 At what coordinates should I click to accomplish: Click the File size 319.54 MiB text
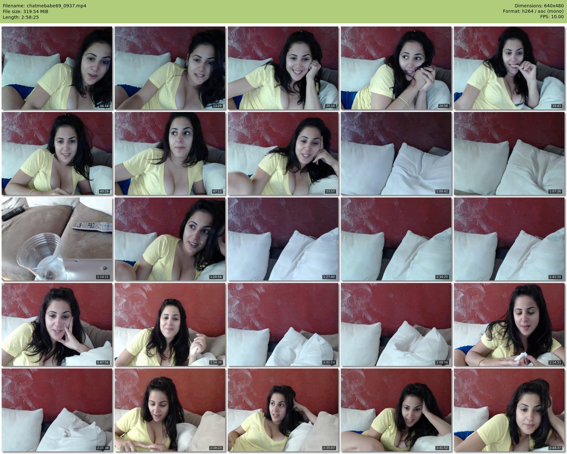tap(25, 11)
